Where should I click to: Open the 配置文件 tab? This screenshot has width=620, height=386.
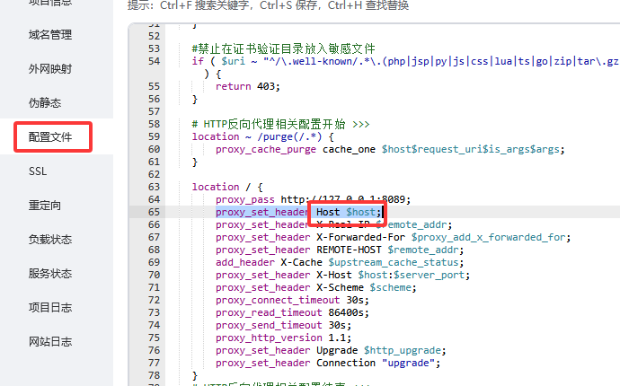click(49, 137)
